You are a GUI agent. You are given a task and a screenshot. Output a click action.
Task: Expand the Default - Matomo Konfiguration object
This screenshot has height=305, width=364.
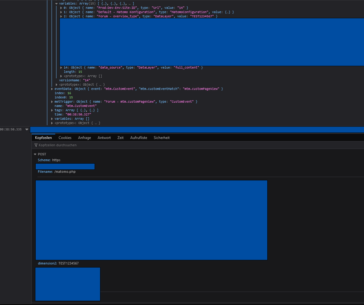click(61, 12)
